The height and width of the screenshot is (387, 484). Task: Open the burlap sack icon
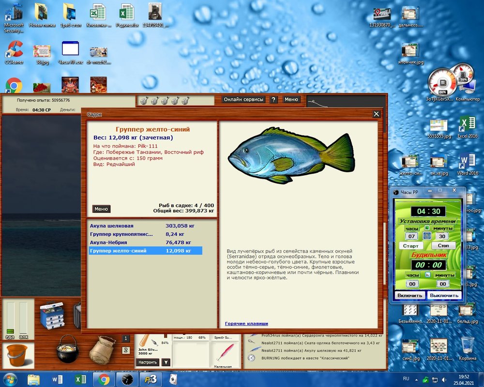(x=102, y=349)
